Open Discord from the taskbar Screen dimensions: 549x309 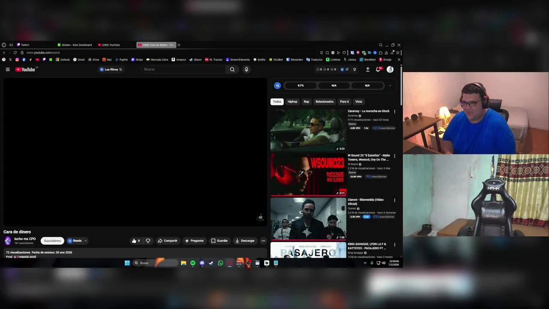click(x=202, y=263)
